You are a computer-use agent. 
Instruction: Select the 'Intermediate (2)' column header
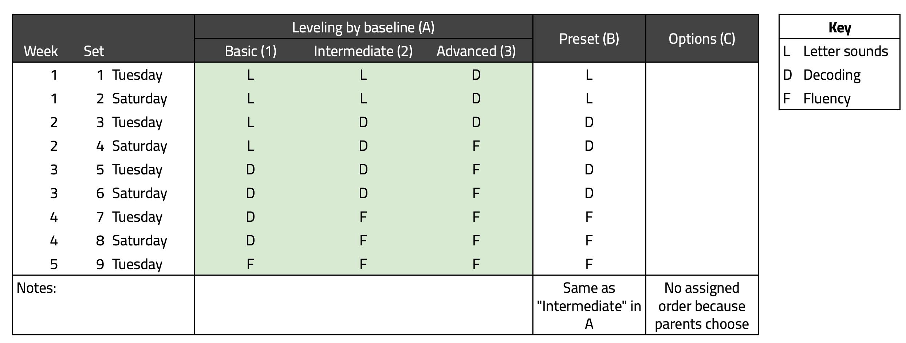pos(363,51)
